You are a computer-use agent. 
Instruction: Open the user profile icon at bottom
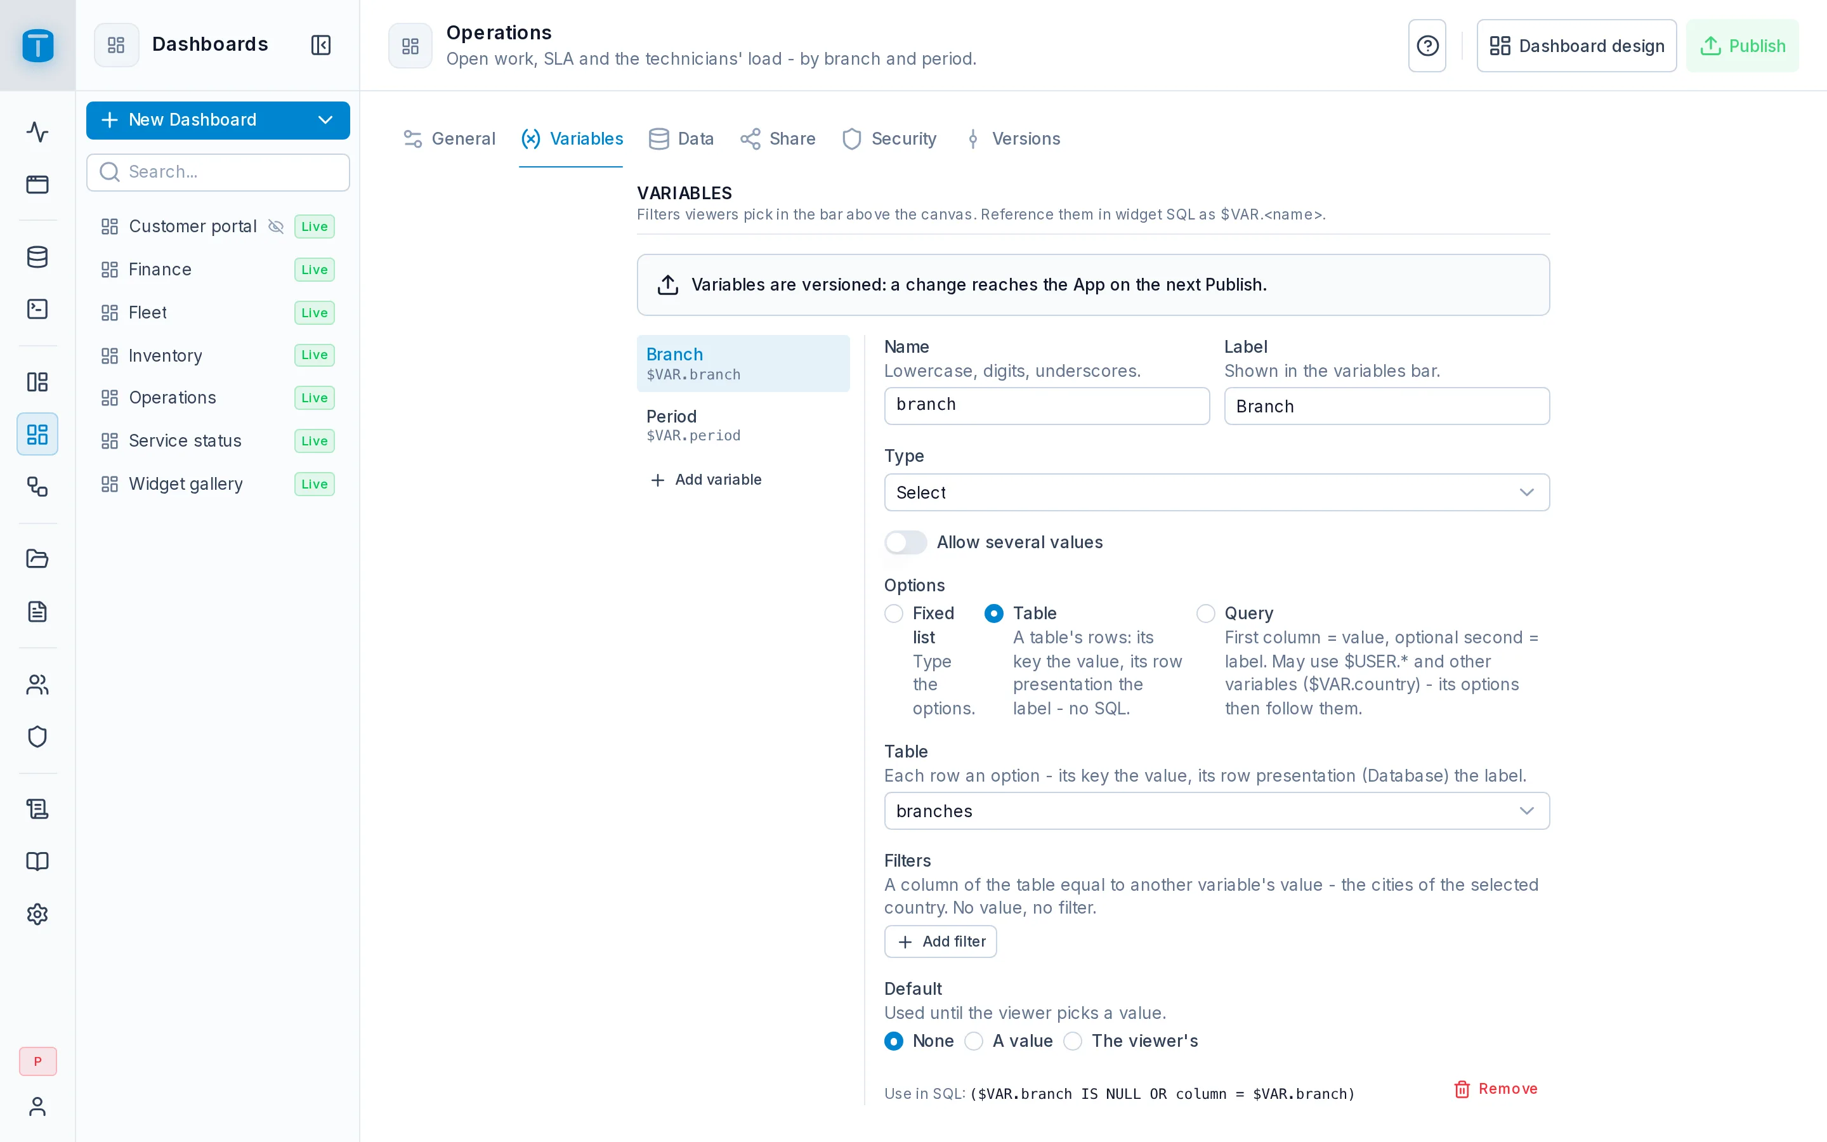point(37,1106)
